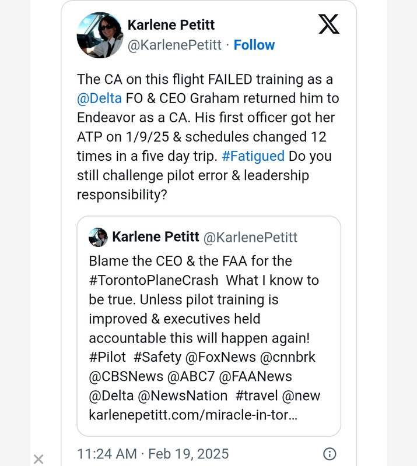Open the #Fatigued hashtag
Image resolution: width=417 pixels, height=466 pixels.
tap(253, 156)
